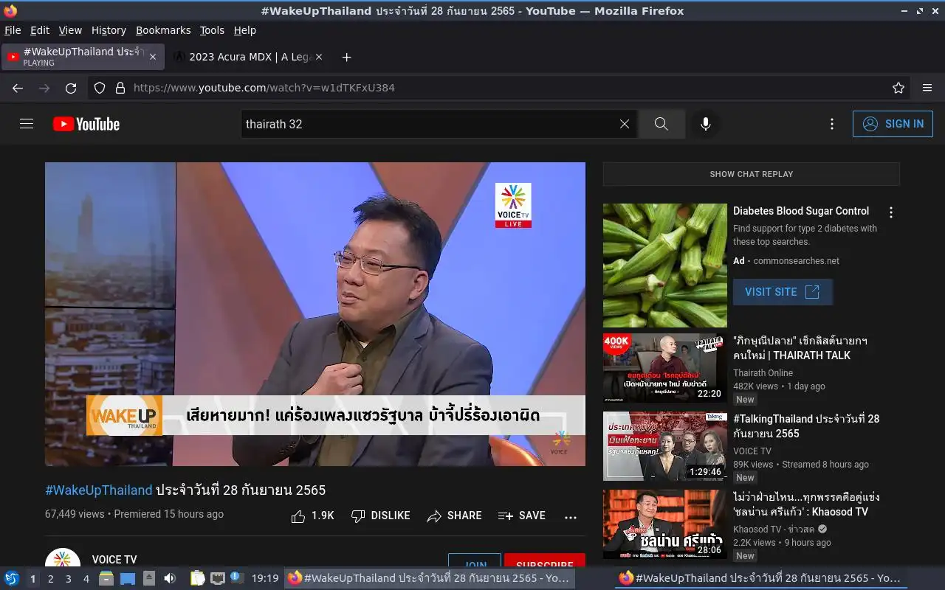Run the search with the magnifier button

661,124
